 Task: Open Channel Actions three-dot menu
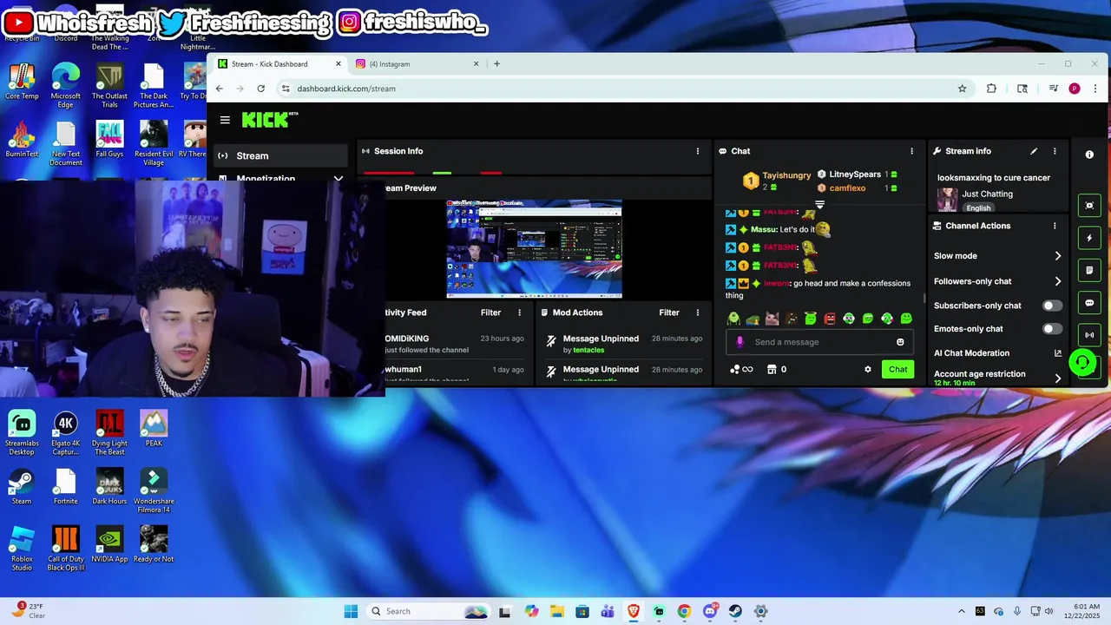pyautogui.click(x=1055, y=226)
